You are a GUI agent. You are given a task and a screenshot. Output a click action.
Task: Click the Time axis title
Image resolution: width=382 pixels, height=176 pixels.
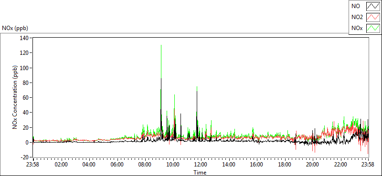point(200,173)
